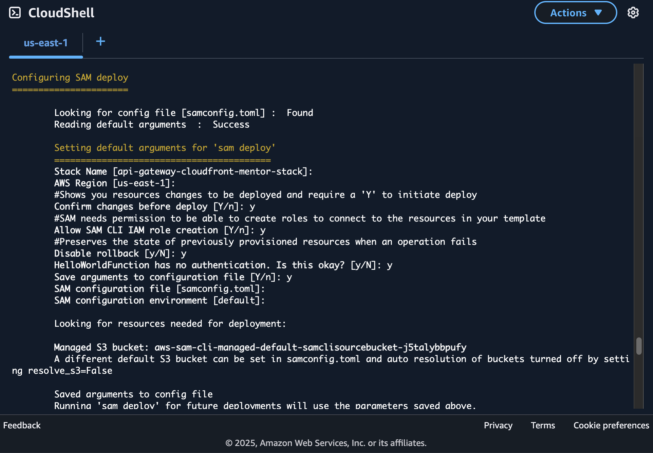
Task: Click the Stack Name prompt line
Action: coord(183,171)
